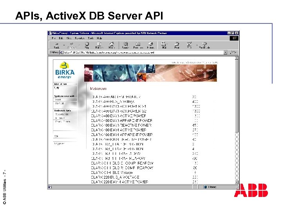This screenshot has height=211, width=282.
Task: Open the Help menu
Action: [x=99, y=38]
